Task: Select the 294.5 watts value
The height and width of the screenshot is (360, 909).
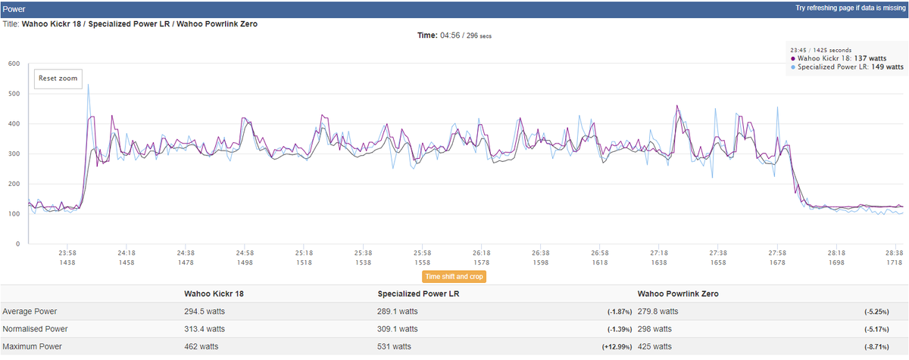Action: coord(205,312)
